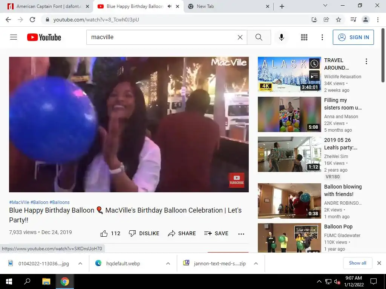
Task: Open Chrome media controls
Action: [354, 20]
